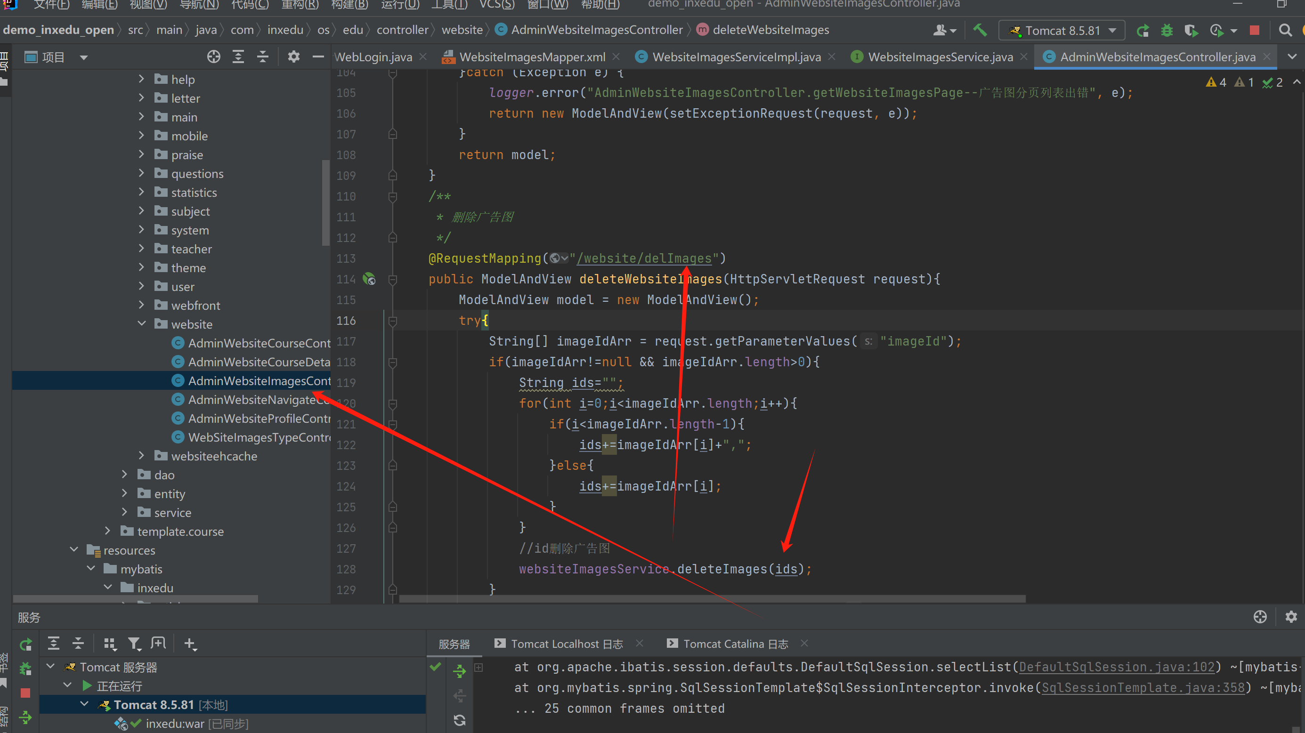1305x733 pixels.
Task: Rerun service using green arrow in Services panel
Action: coord(25,644)
